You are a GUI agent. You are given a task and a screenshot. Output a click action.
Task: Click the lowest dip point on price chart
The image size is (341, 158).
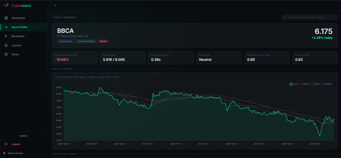pos(319,135)
